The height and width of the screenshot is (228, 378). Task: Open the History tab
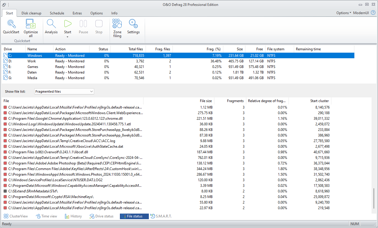[x=73, y=216]
